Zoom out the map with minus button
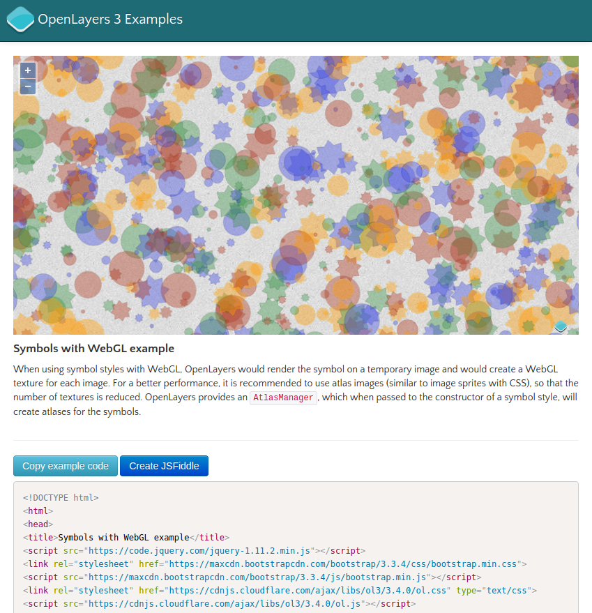 pos(28,86)
